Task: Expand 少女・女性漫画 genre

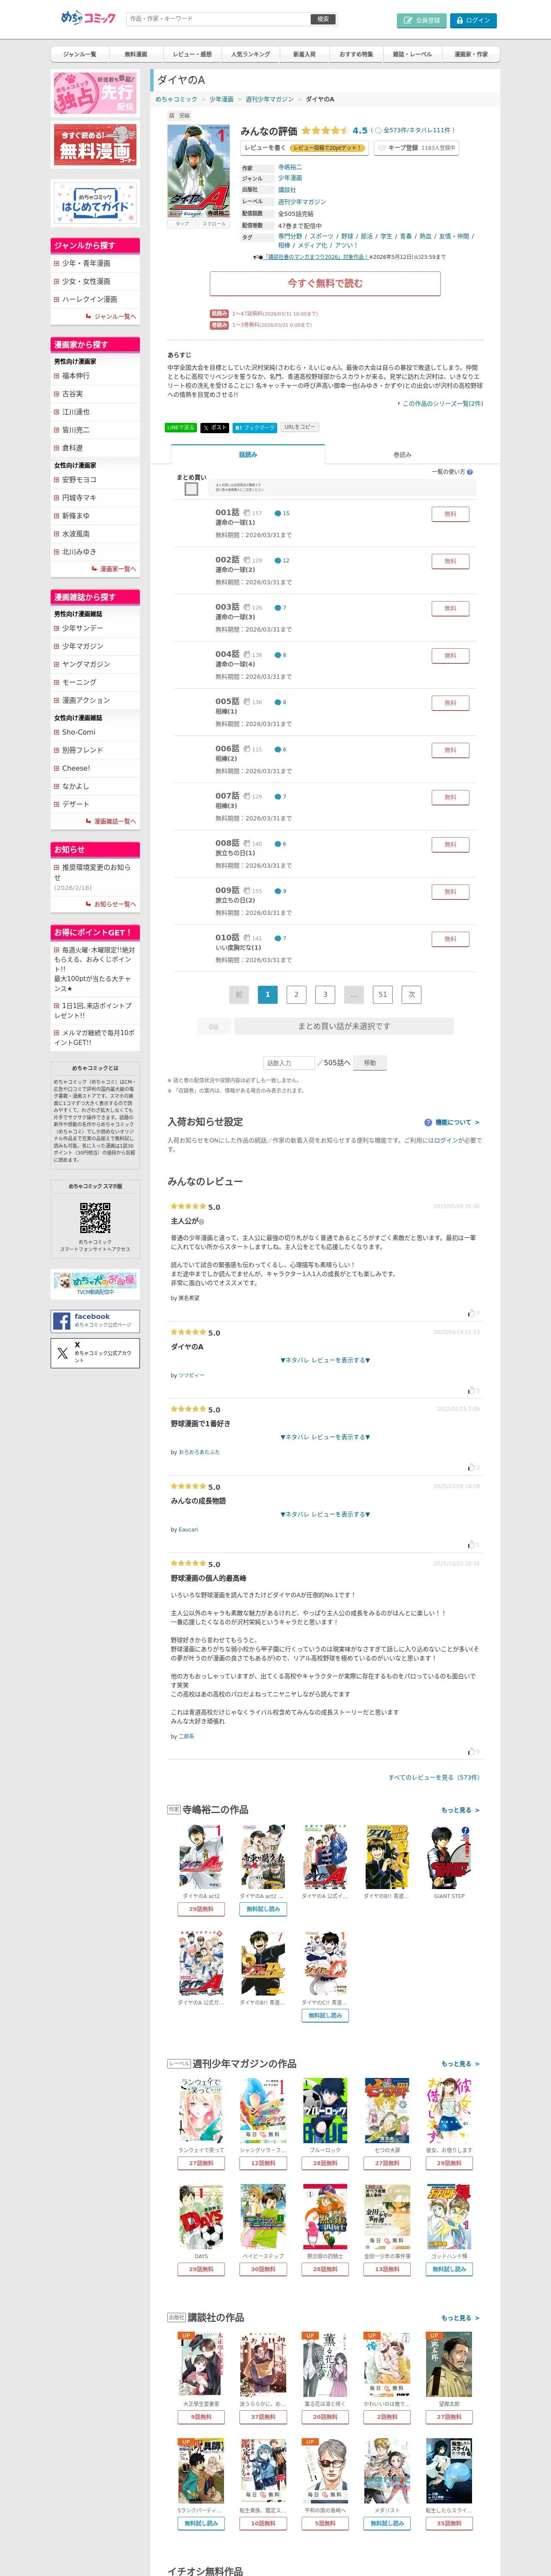Action: coord(95,281)
